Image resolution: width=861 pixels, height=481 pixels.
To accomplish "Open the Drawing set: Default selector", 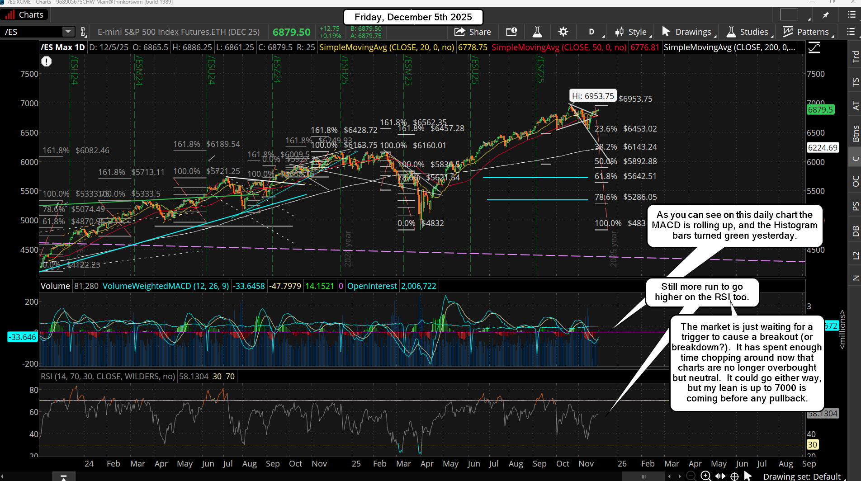I will pos(801,476).
